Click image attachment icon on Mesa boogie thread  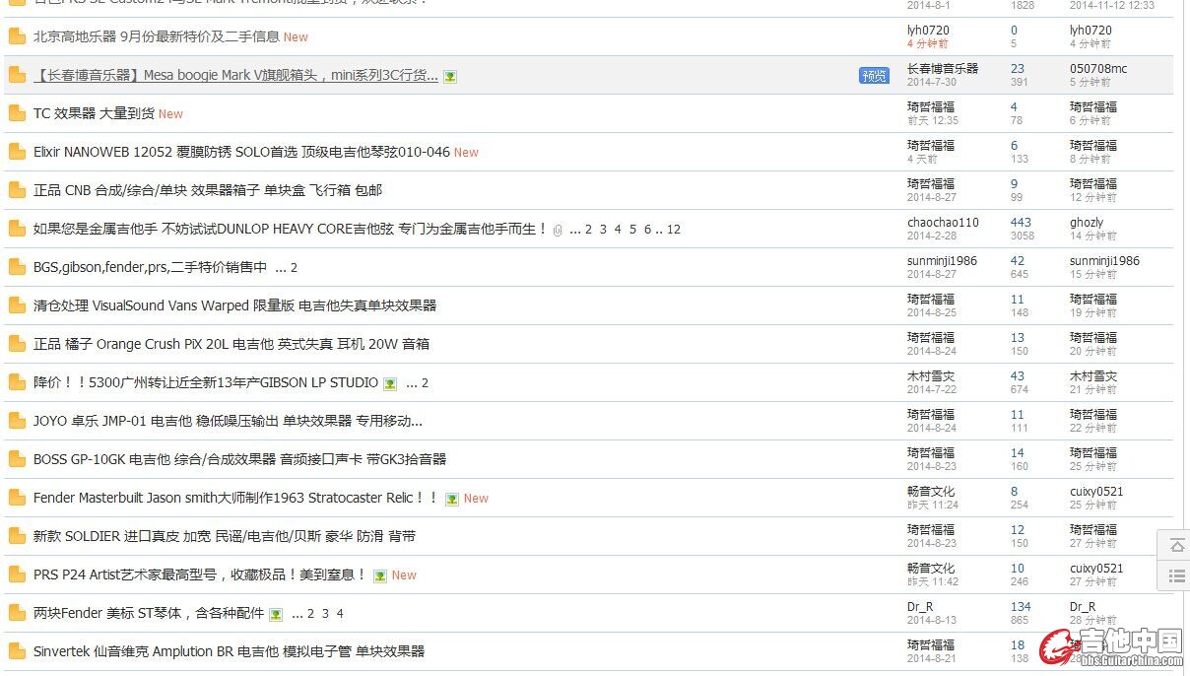[x=450, y=77]
